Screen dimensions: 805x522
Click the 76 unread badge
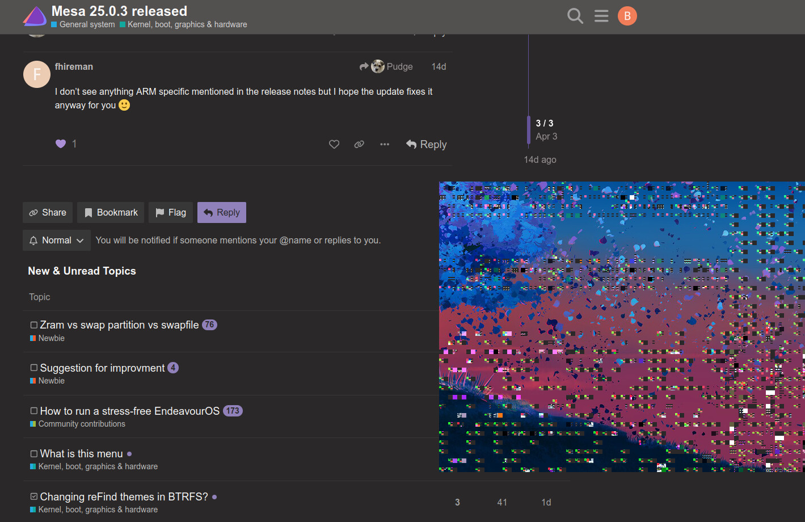(209, 325)
